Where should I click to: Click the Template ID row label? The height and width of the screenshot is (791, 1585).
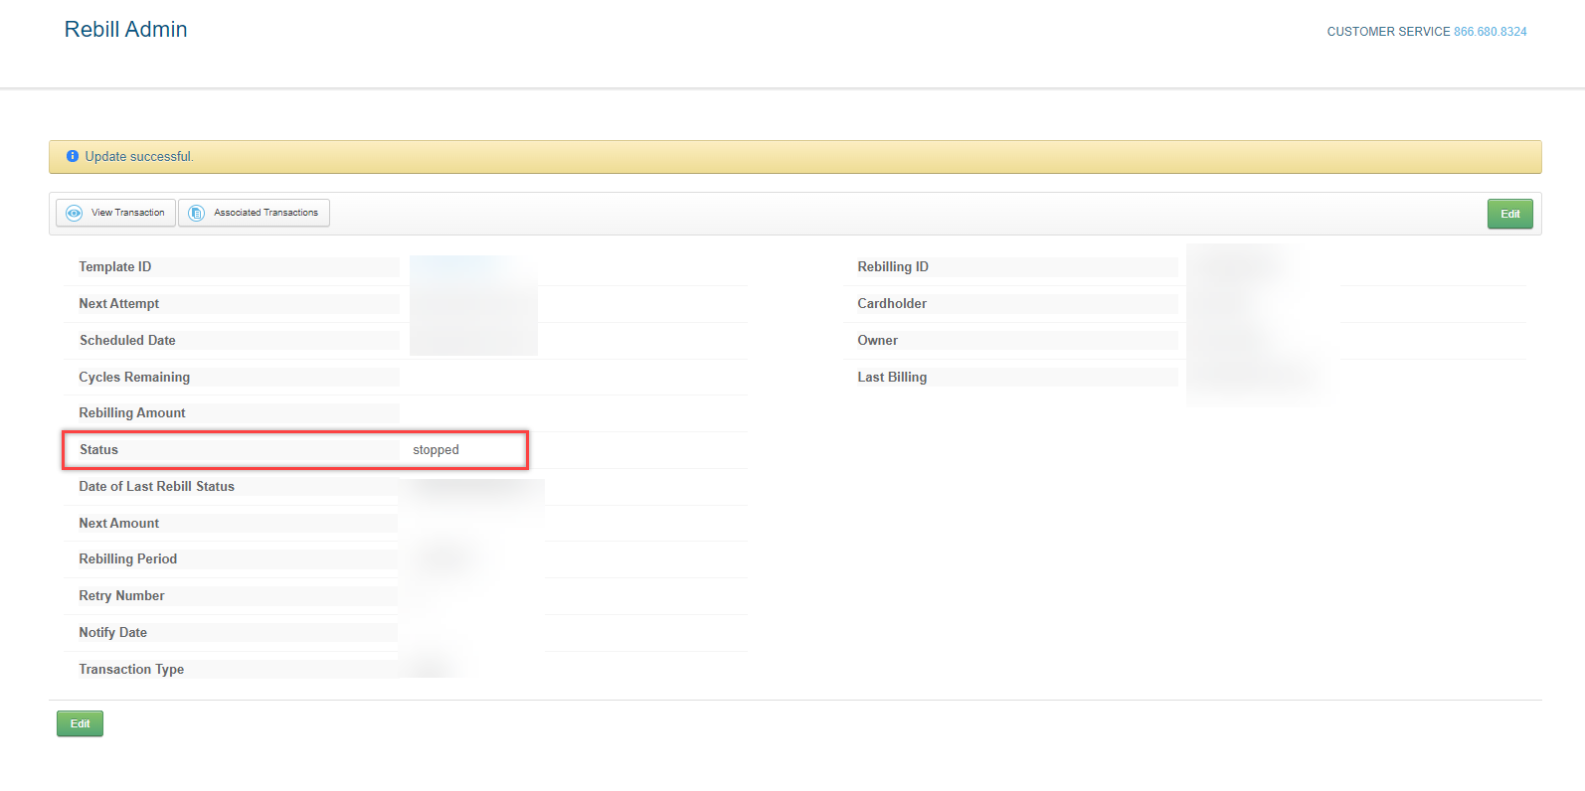pos(115,267)
